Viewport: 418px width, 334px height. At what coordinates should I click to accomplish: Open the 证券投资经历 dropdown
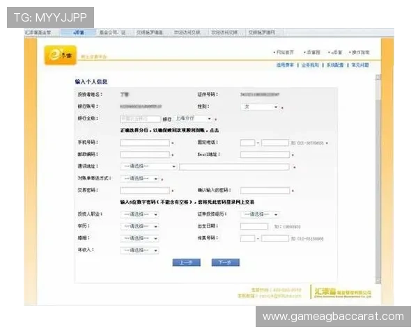(260, 214)
